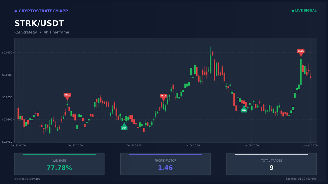Click the TOTAL TRADES label
328x184 pixels.
click(271, 161)
